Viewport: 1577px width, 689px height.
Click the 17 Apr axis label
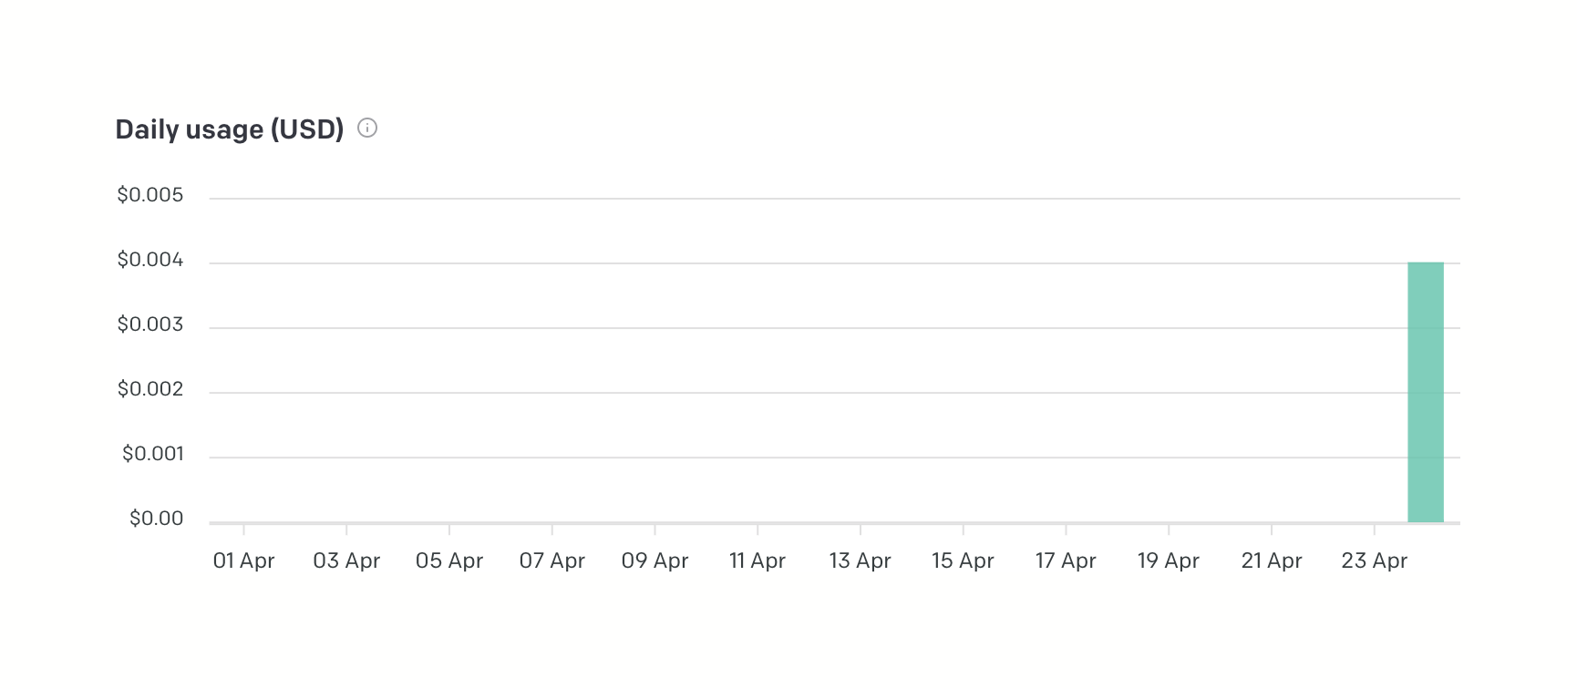[1066, 560]
